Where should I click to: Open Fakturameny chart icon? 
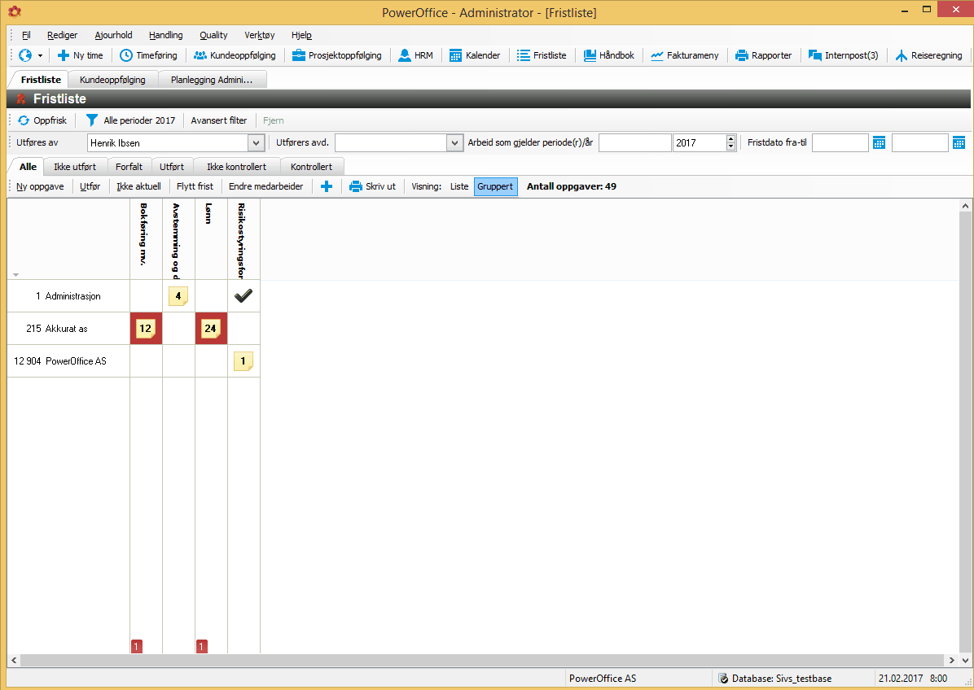(x=657, y=55)
